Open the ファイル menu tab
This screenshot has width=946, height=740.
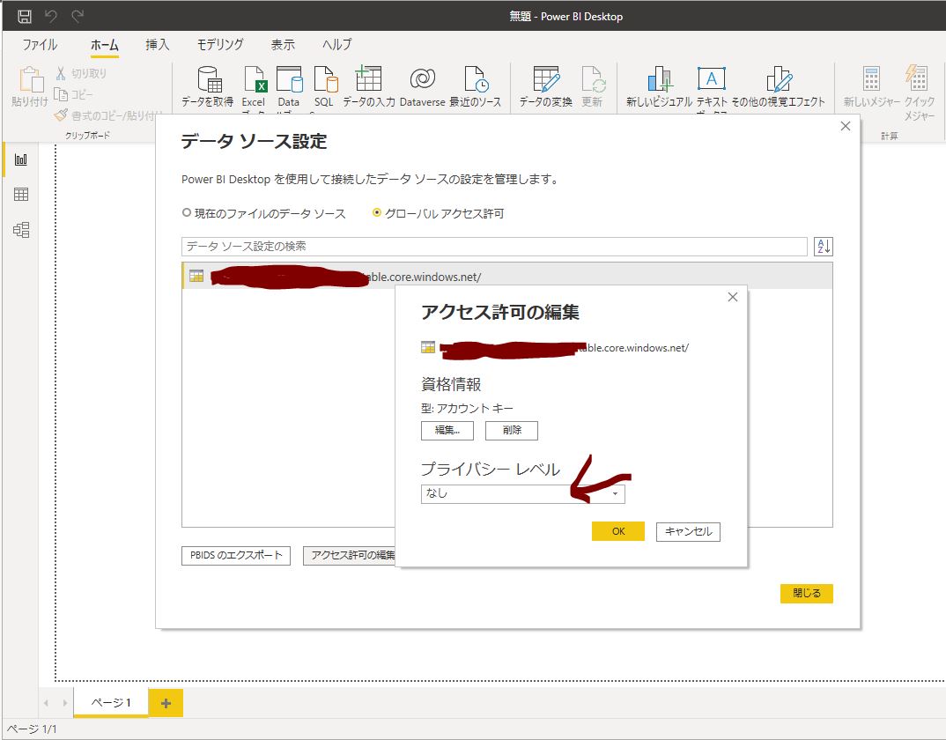(x=40, y=45)
